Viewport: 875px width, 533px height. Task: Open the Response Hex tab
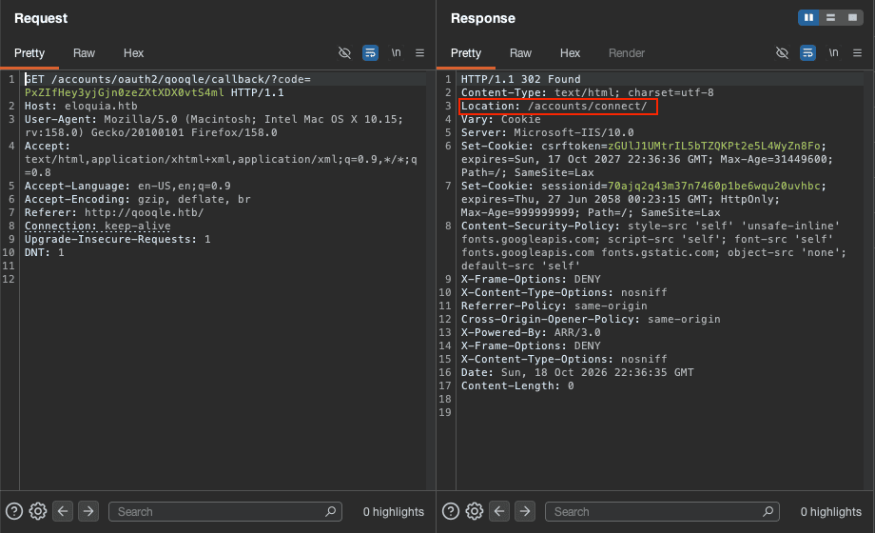[570, 53]
